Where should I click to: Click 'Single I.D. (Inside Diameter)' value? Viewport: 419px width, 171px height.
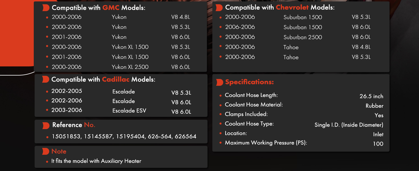pos(349,125)
